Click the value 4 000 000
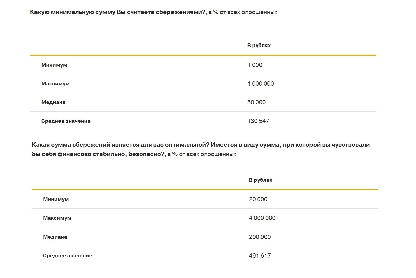This screenshot has height=278, width=416. click(262, 218)
